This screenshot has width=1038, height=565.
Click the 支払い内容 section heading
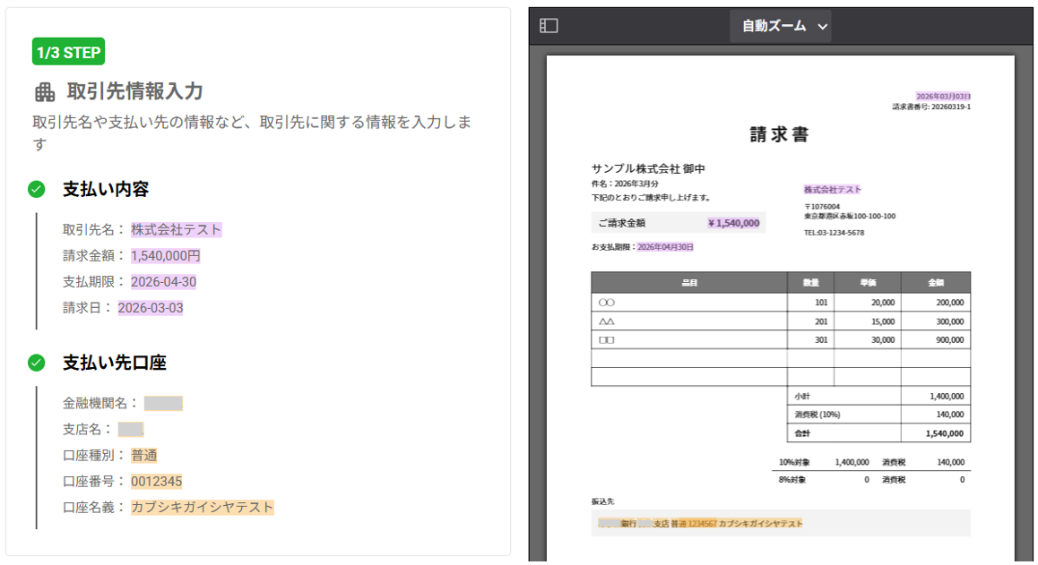click(x=106, y=189)
